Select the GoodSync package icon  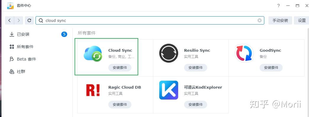(244, 53)
